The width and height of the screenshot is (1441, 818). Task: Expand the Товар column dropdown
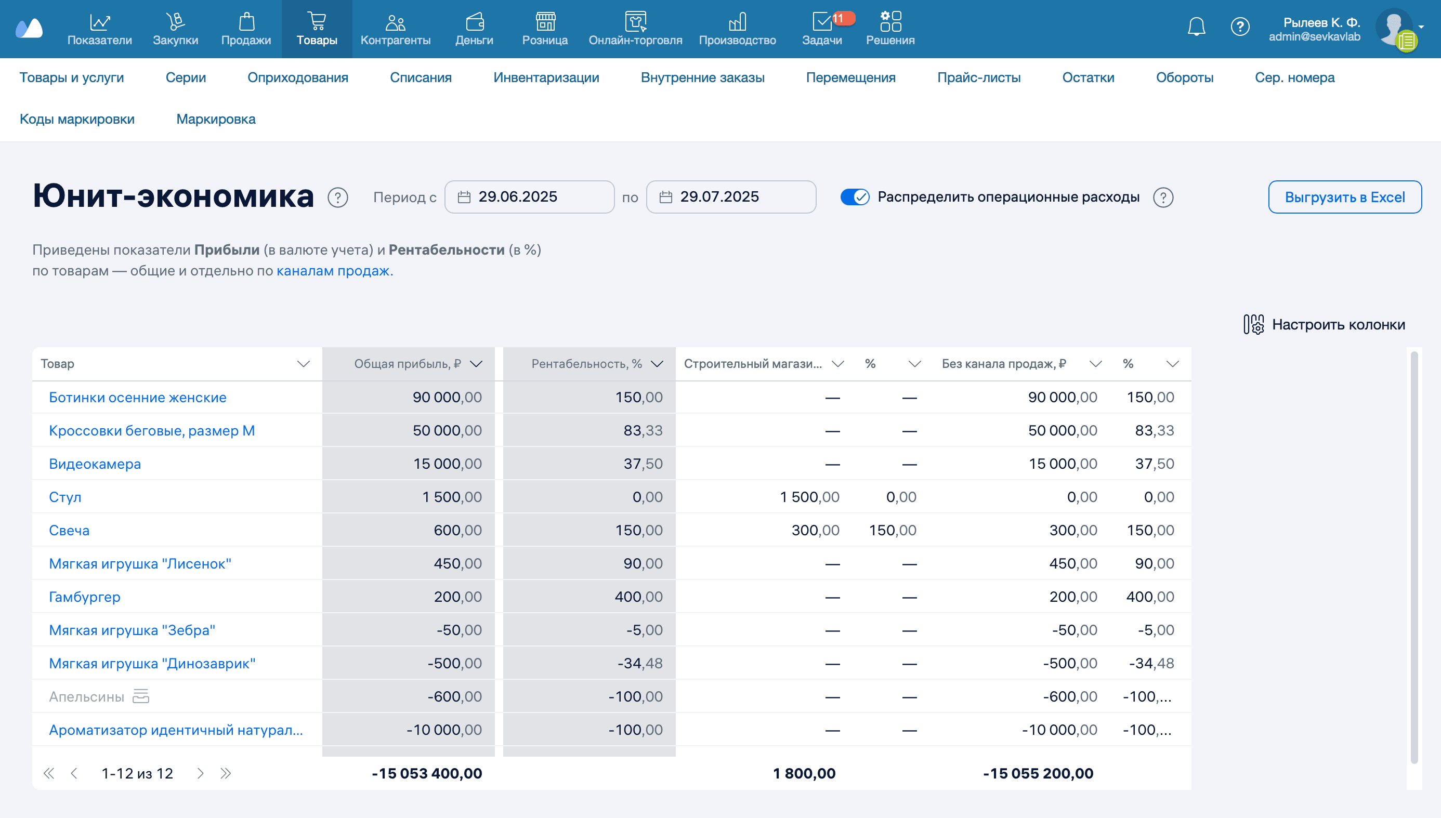pos(304,364)
